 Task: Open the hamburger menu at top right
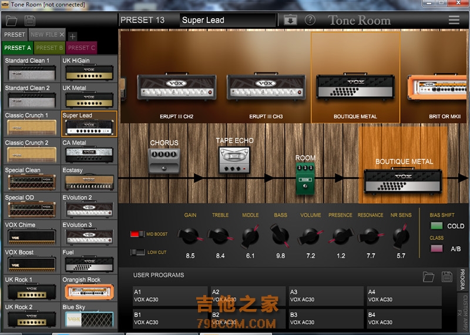coord(454,20)
